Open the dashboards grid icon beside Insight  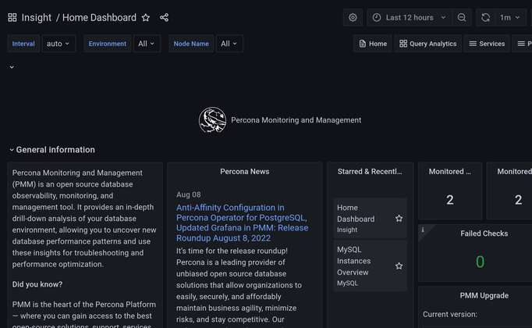(x=12, y=18)
